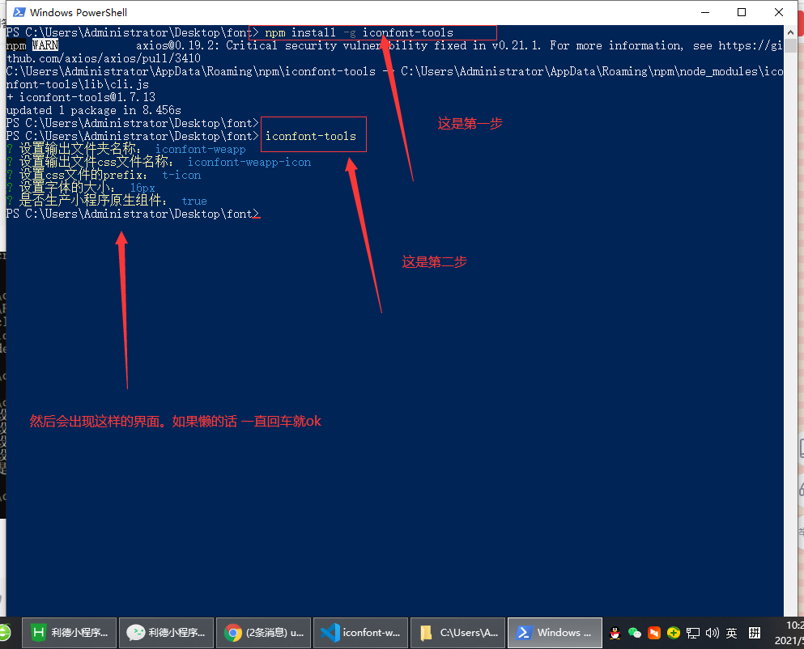This screenshot has height=649, width=804.
Task: Maximize the Windows PowerShell window
Action: coord(742,12)
